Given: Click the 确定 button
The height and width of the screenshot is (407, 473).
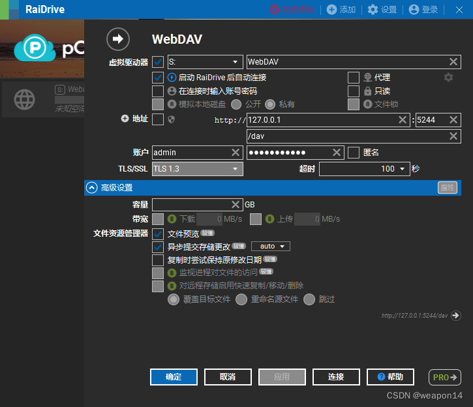Looking at the screenshot, I should (x=174, y=377).
